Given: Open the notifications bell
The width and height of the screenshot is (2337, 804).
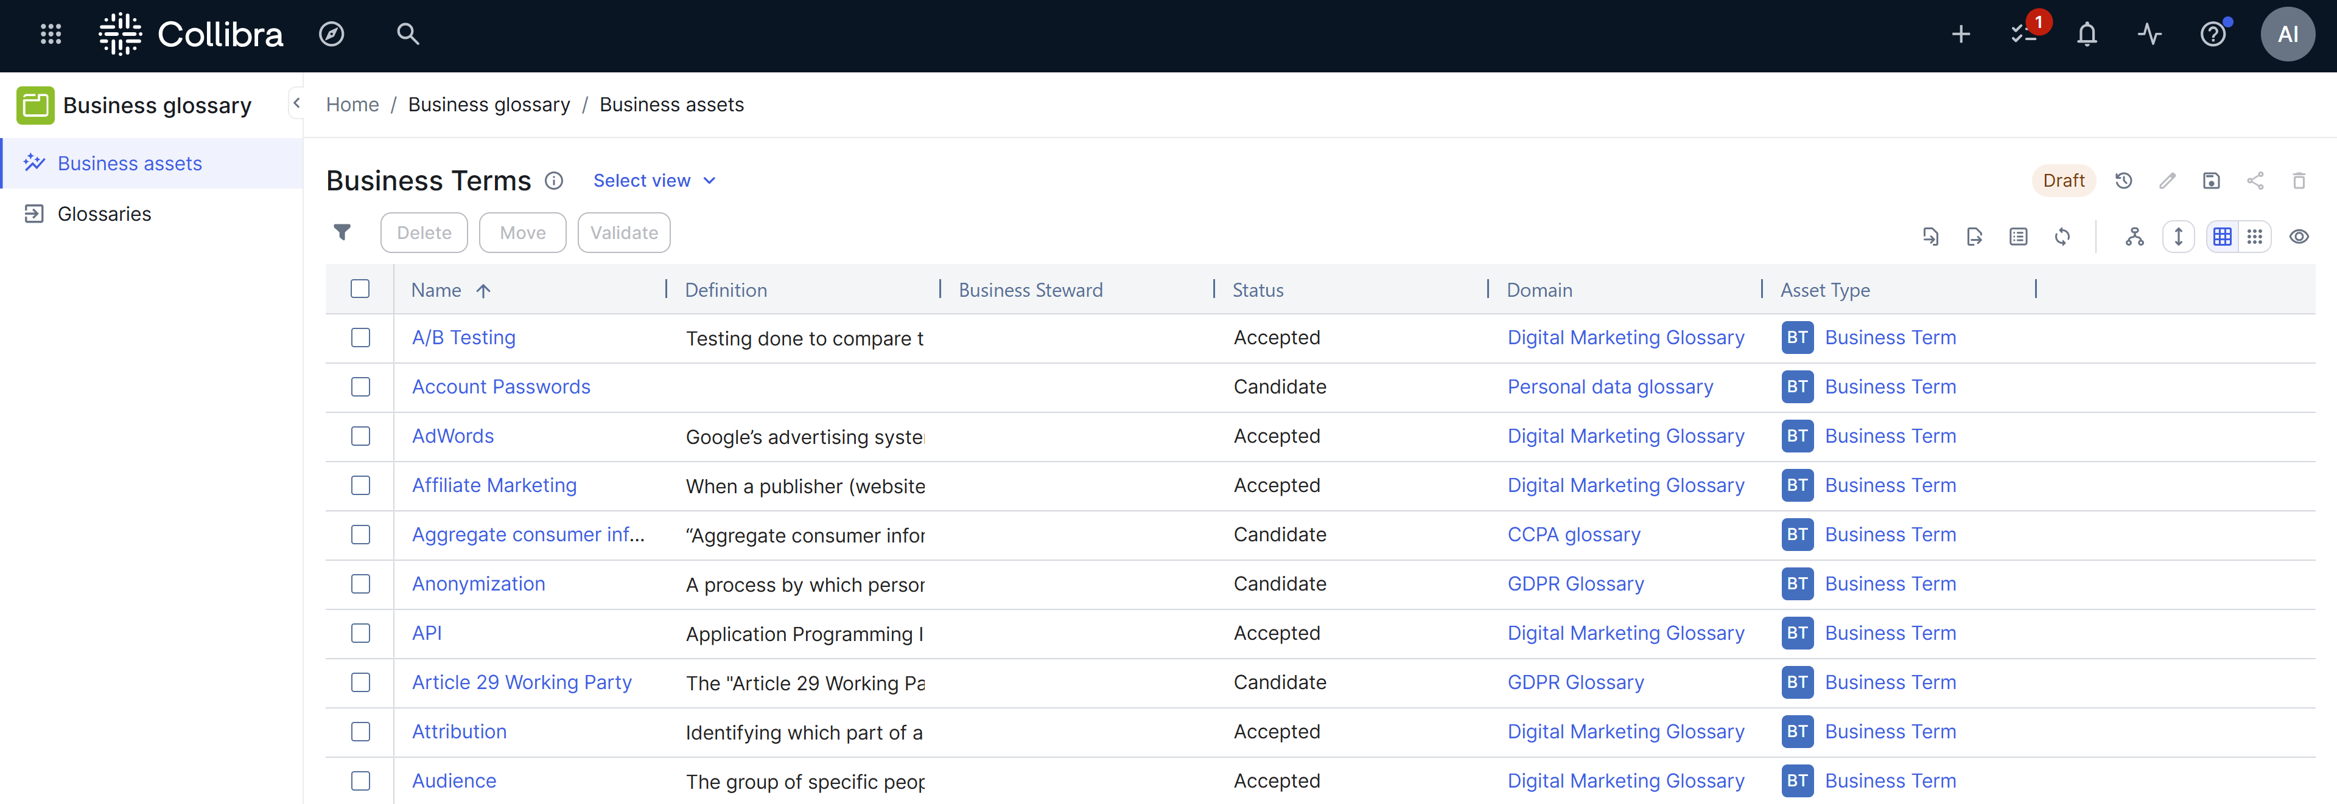Looking at the screenshot, I should tap(2087, 35).
